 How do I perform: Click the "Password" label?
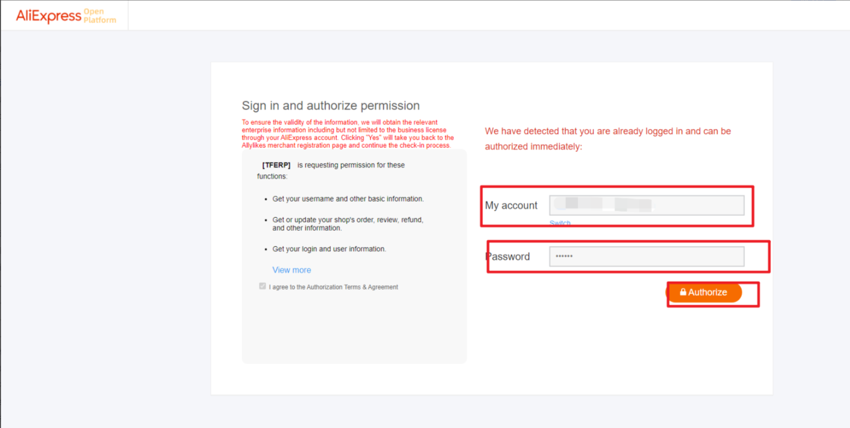(508, 257)
